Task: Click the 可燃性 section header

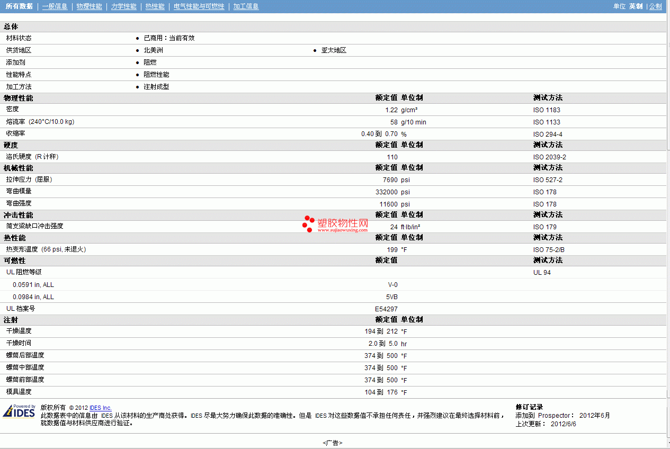Action: (15, 261)
